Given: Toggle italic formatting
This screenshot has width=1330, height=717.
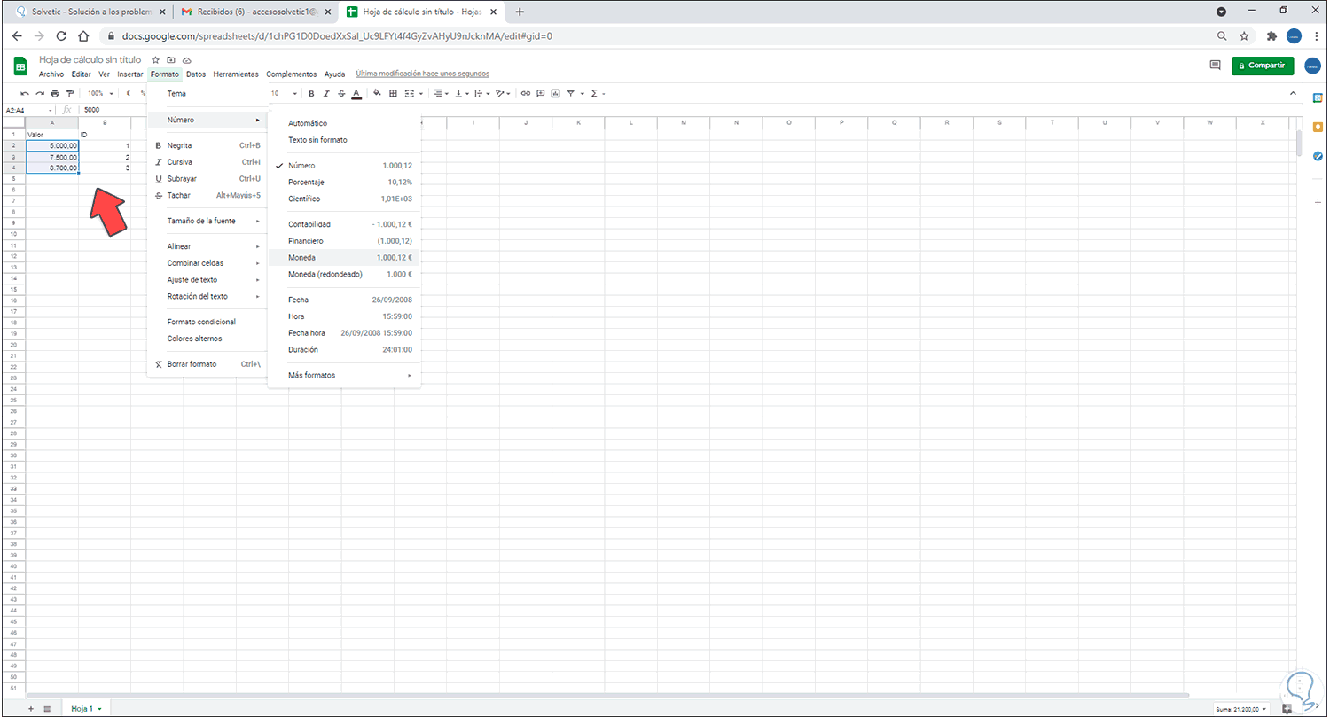Looking at the screenshot, I should [x=325, y=92].
